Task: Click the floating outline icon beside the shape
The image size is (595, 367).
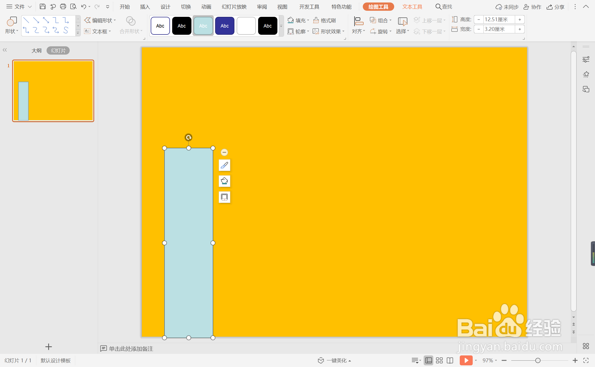Action: (x=224, y=197)
